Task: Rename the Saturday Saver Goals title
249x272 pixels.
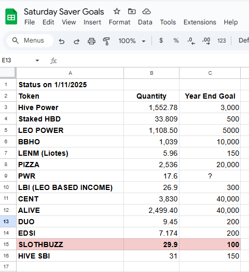Action: point(64,12)
